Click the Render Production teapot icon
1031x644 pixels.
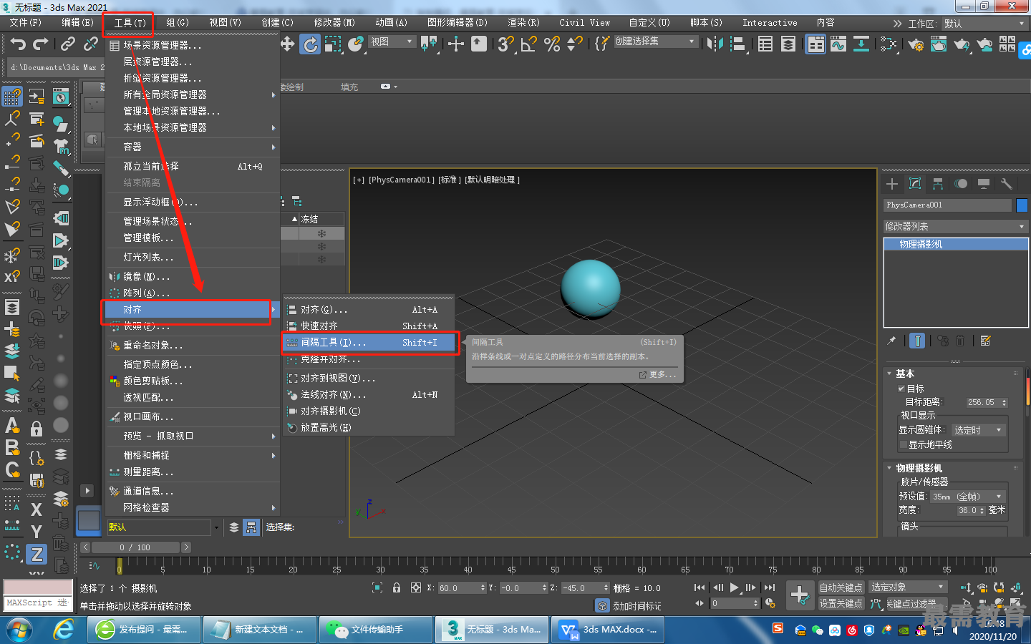point(962,44)
